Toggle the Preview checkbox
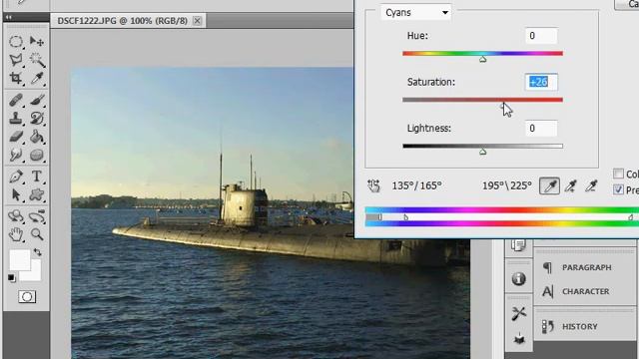The width and height of the screenshot is (639, 359). [x=618, y=189]
